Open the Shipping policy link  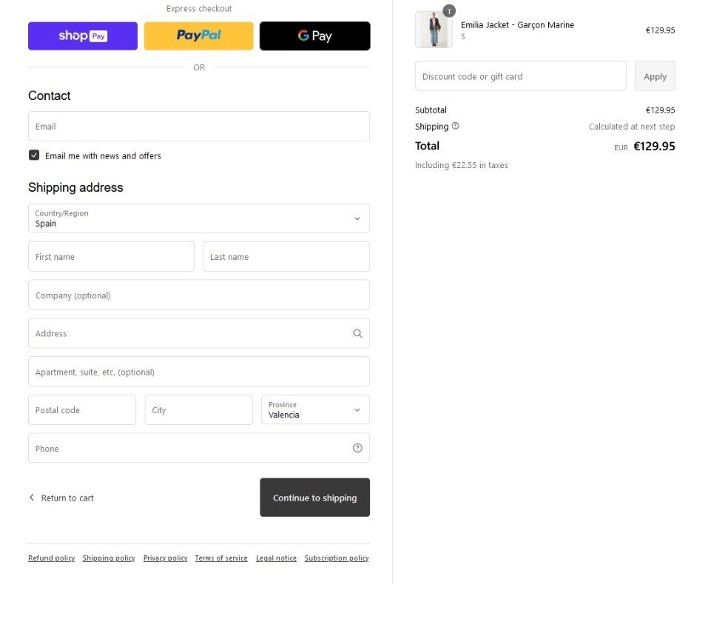pyautogui.click(x=109, y=558)
